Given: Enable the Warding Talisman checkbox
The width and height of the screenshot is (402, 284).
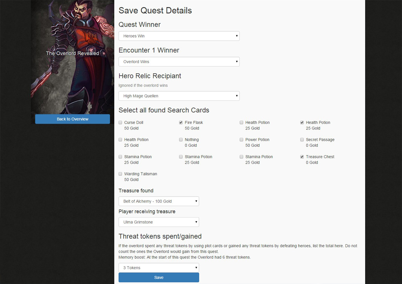Looking at the screenshot, I should point(121,174).
